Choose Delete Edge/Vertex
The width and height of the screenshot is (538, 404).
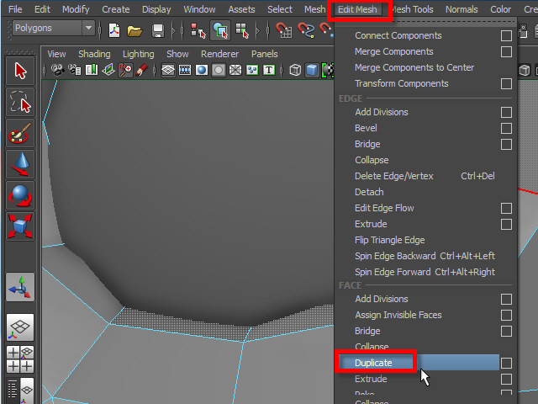[x=393, y=176]
